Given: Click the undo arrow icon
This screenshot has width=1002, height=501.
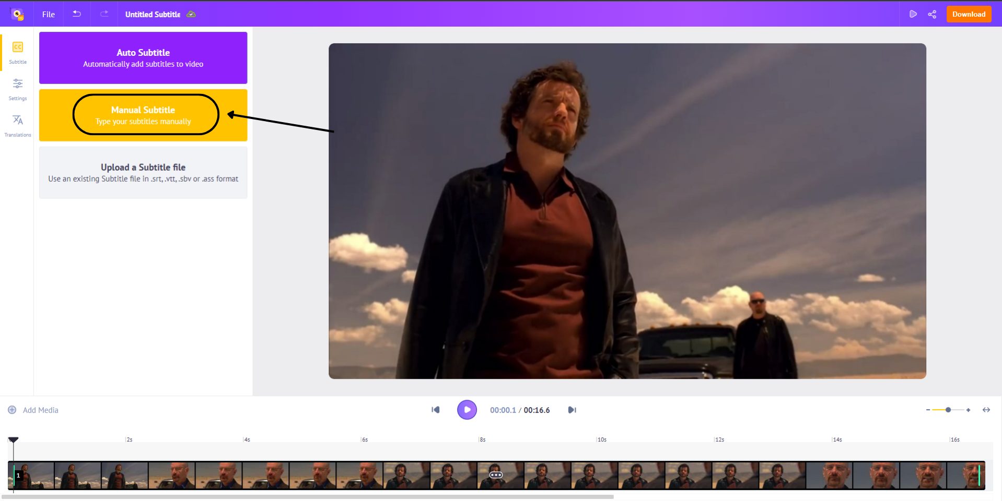Looking at the screenshot, I should 77,14.
